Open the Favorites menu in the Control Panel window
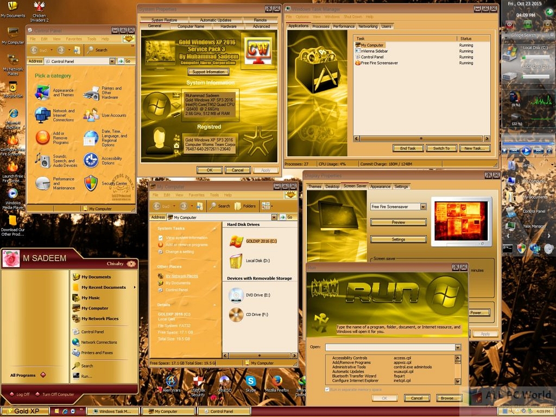Image resolution: width=556 pixels, height=417 pixels. point(74,39)
